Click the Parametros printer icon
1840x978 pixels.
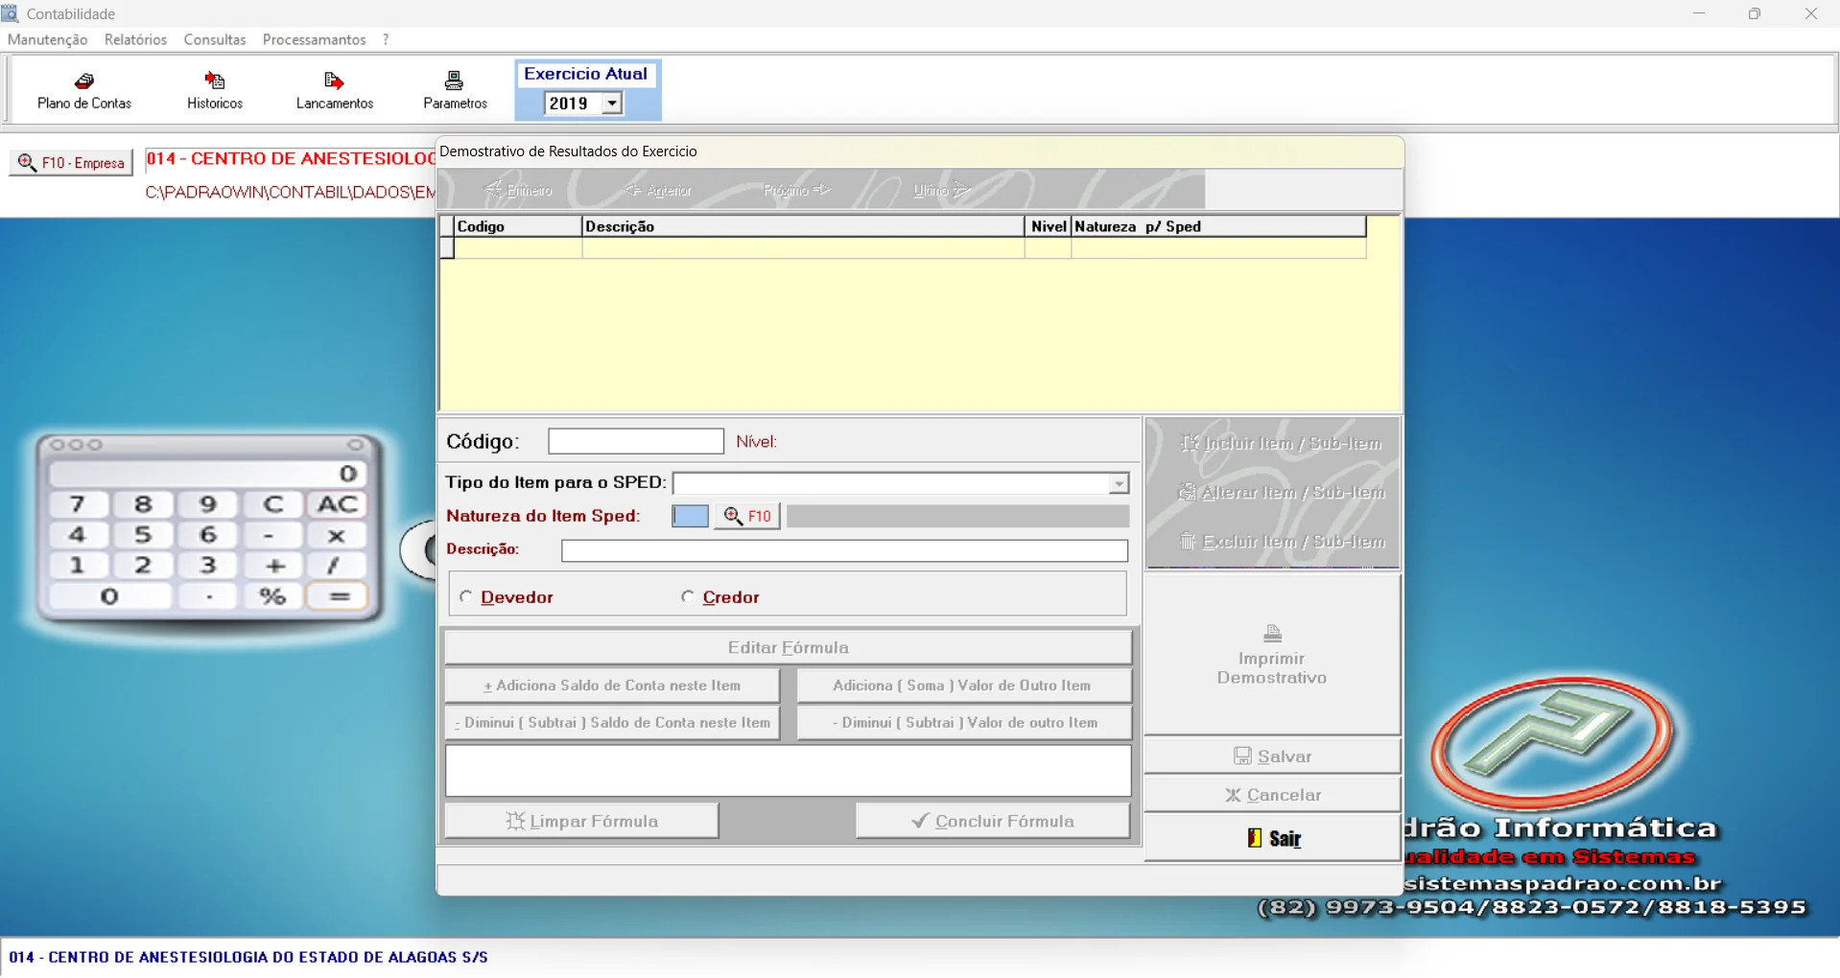(x=455, y=82)
